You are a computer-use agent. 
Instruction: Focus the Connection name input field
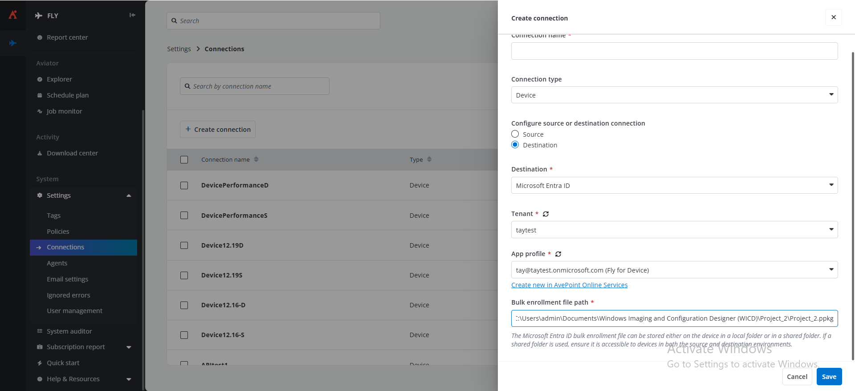674,51
